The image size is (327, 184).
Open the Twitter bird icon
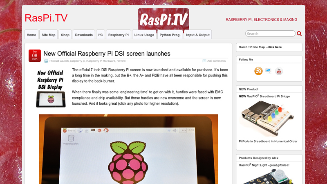(x=269, y=71)
